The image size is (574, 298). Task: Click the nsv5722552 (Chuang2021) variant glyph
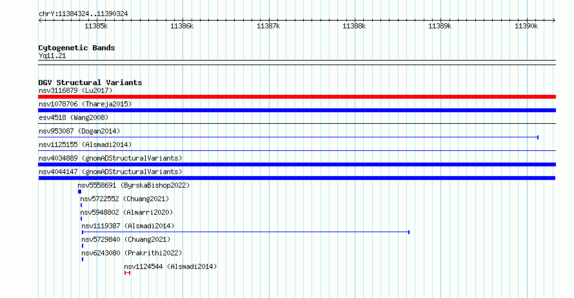point(81,205)
